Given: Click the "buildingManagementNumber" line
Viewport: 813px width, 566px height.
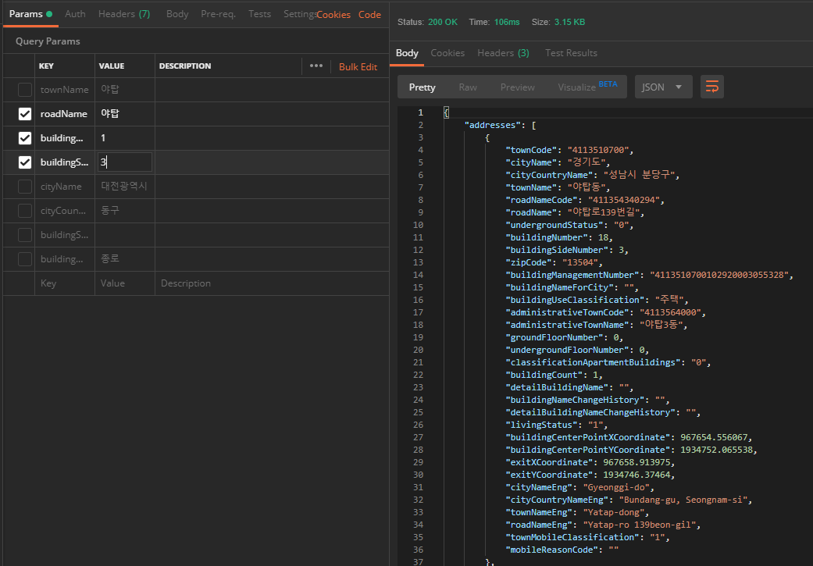Looking at the screenshot, I should 650,275.
